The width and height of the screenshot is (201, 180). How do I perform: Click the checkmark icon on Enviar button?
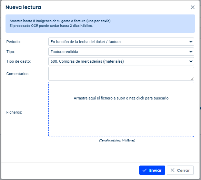click(144, 170)
